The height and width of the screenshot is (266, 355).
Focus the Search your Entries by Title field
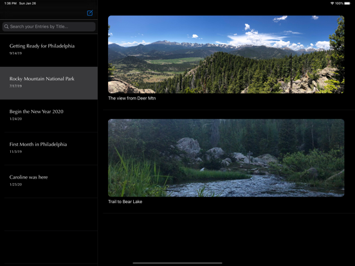[x=49, y=27]
